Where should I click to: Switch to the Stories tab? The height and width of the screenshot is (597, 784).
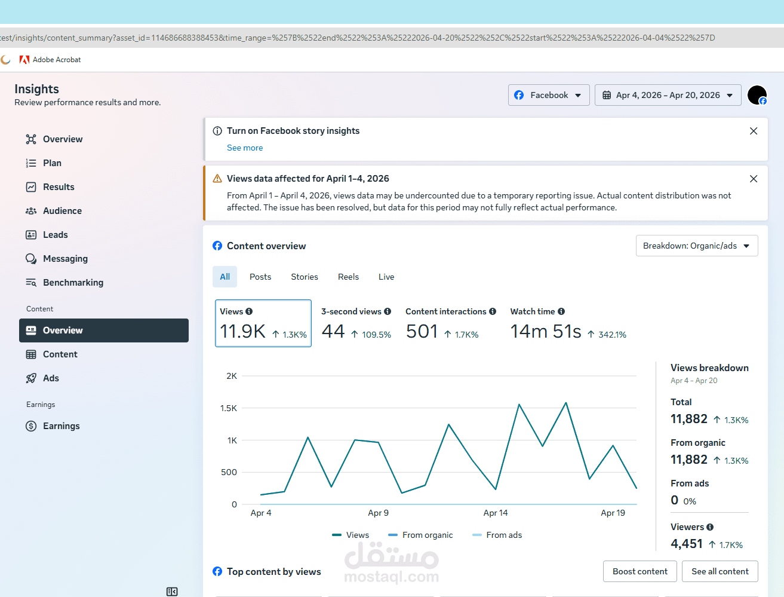[305, 277]
